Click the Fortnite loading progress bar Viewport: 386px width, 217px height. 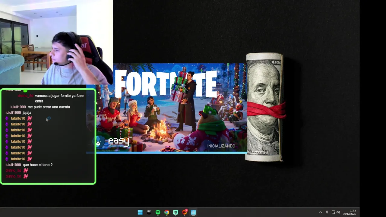pyautogui.click(x=166, y=153)
